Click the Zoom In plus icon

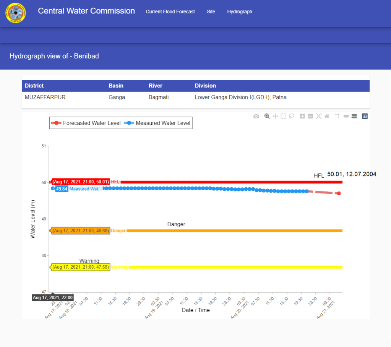point(302,116)
